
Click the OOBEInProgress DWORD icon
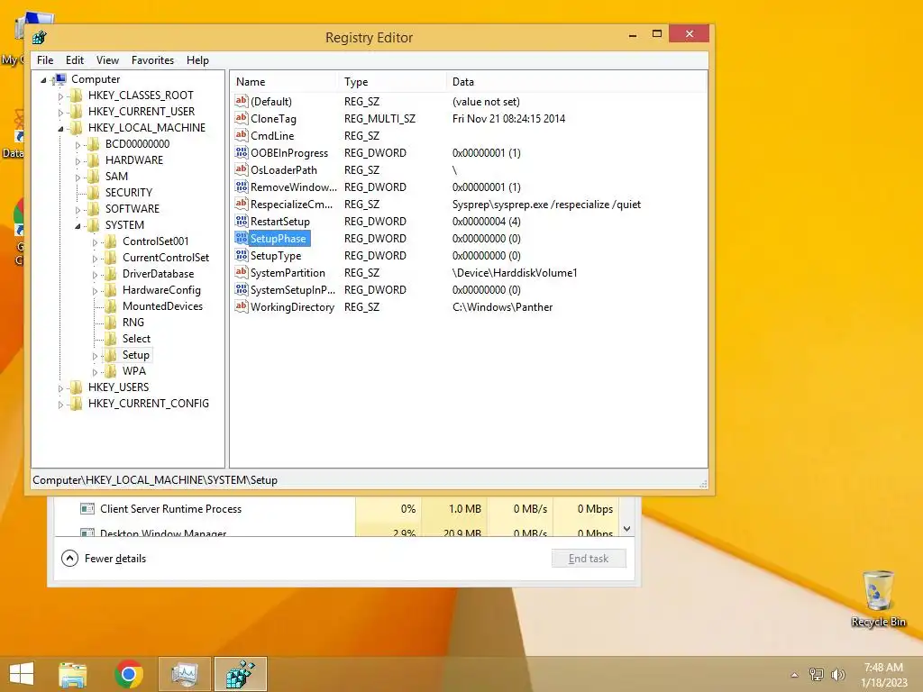[242, 152]
